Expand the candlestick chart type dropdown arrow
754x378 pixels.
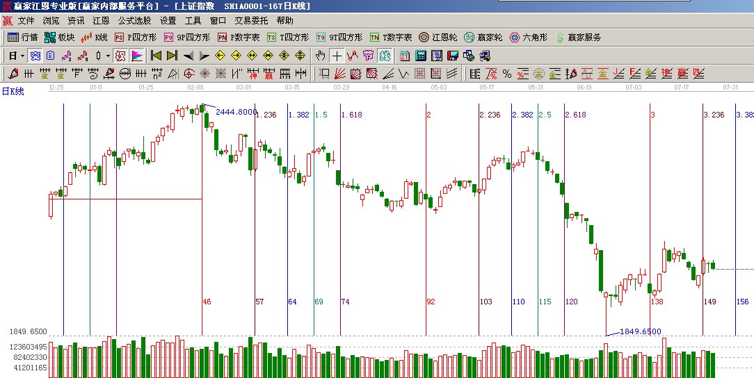108,56
